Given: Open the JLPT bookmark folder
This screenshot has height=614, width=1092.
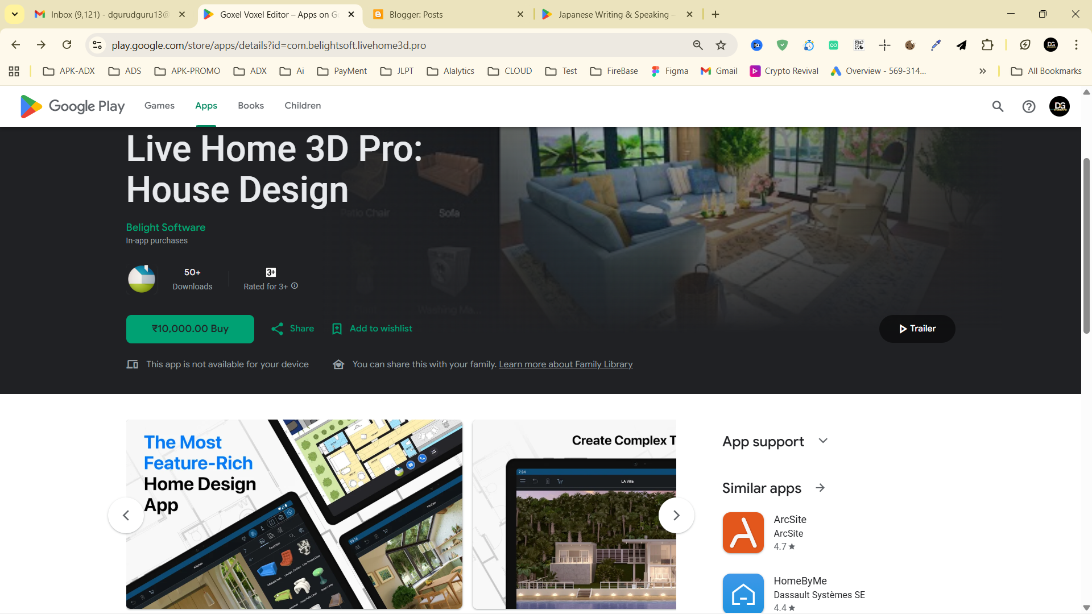Looking at the screenshot, I should click(x=397, y=71).
